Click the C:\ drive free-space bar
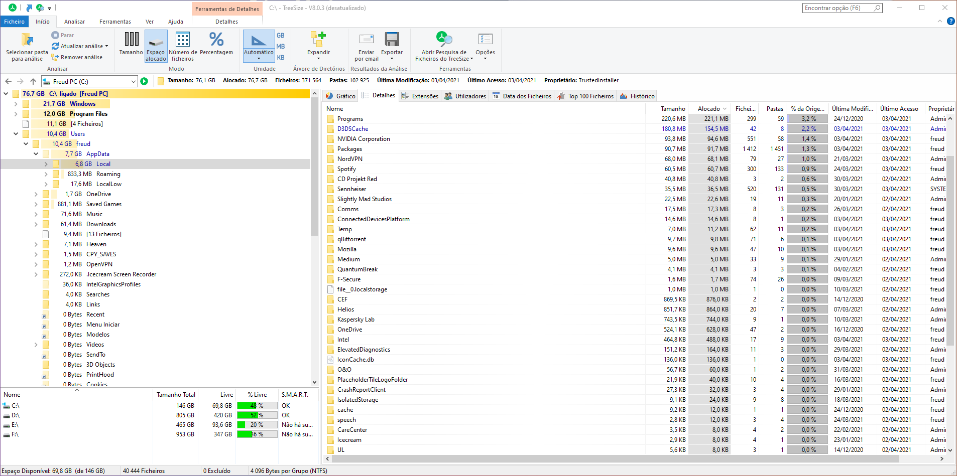The width and height of the screenshot is (957, 476). [x=257, y=406]
